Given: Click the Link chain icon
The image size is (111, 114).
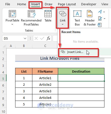Looking at the screenshot, I should click(x=63, y=14).
